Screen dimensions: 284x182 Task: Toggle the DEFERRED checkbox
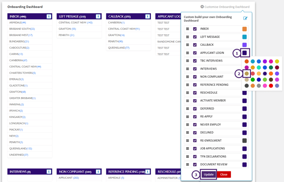click(x=195, y=109)
